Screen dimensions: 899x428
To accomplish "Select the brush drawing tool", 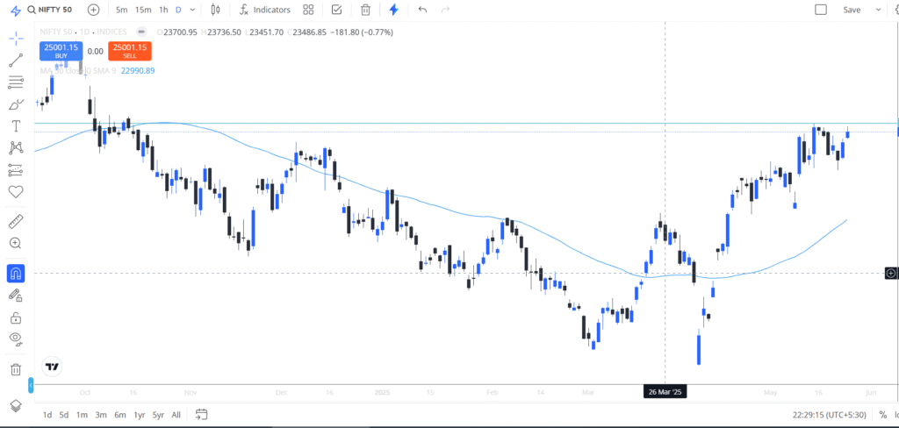I will click(x=16, y=104).
